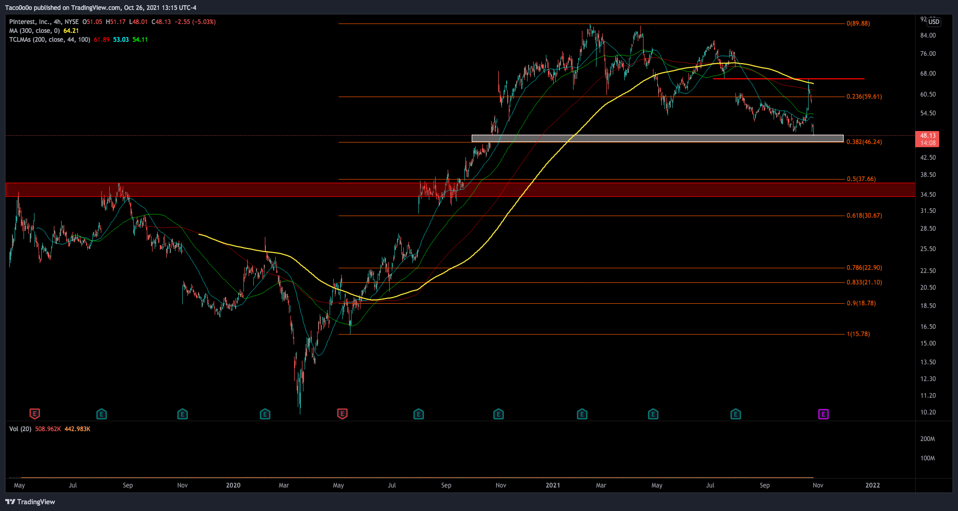The width and height of the screenshot is (958, 511).
Task: Click the Taco0o0o published on TradingView.com header
Action: [x=101, y=8]
